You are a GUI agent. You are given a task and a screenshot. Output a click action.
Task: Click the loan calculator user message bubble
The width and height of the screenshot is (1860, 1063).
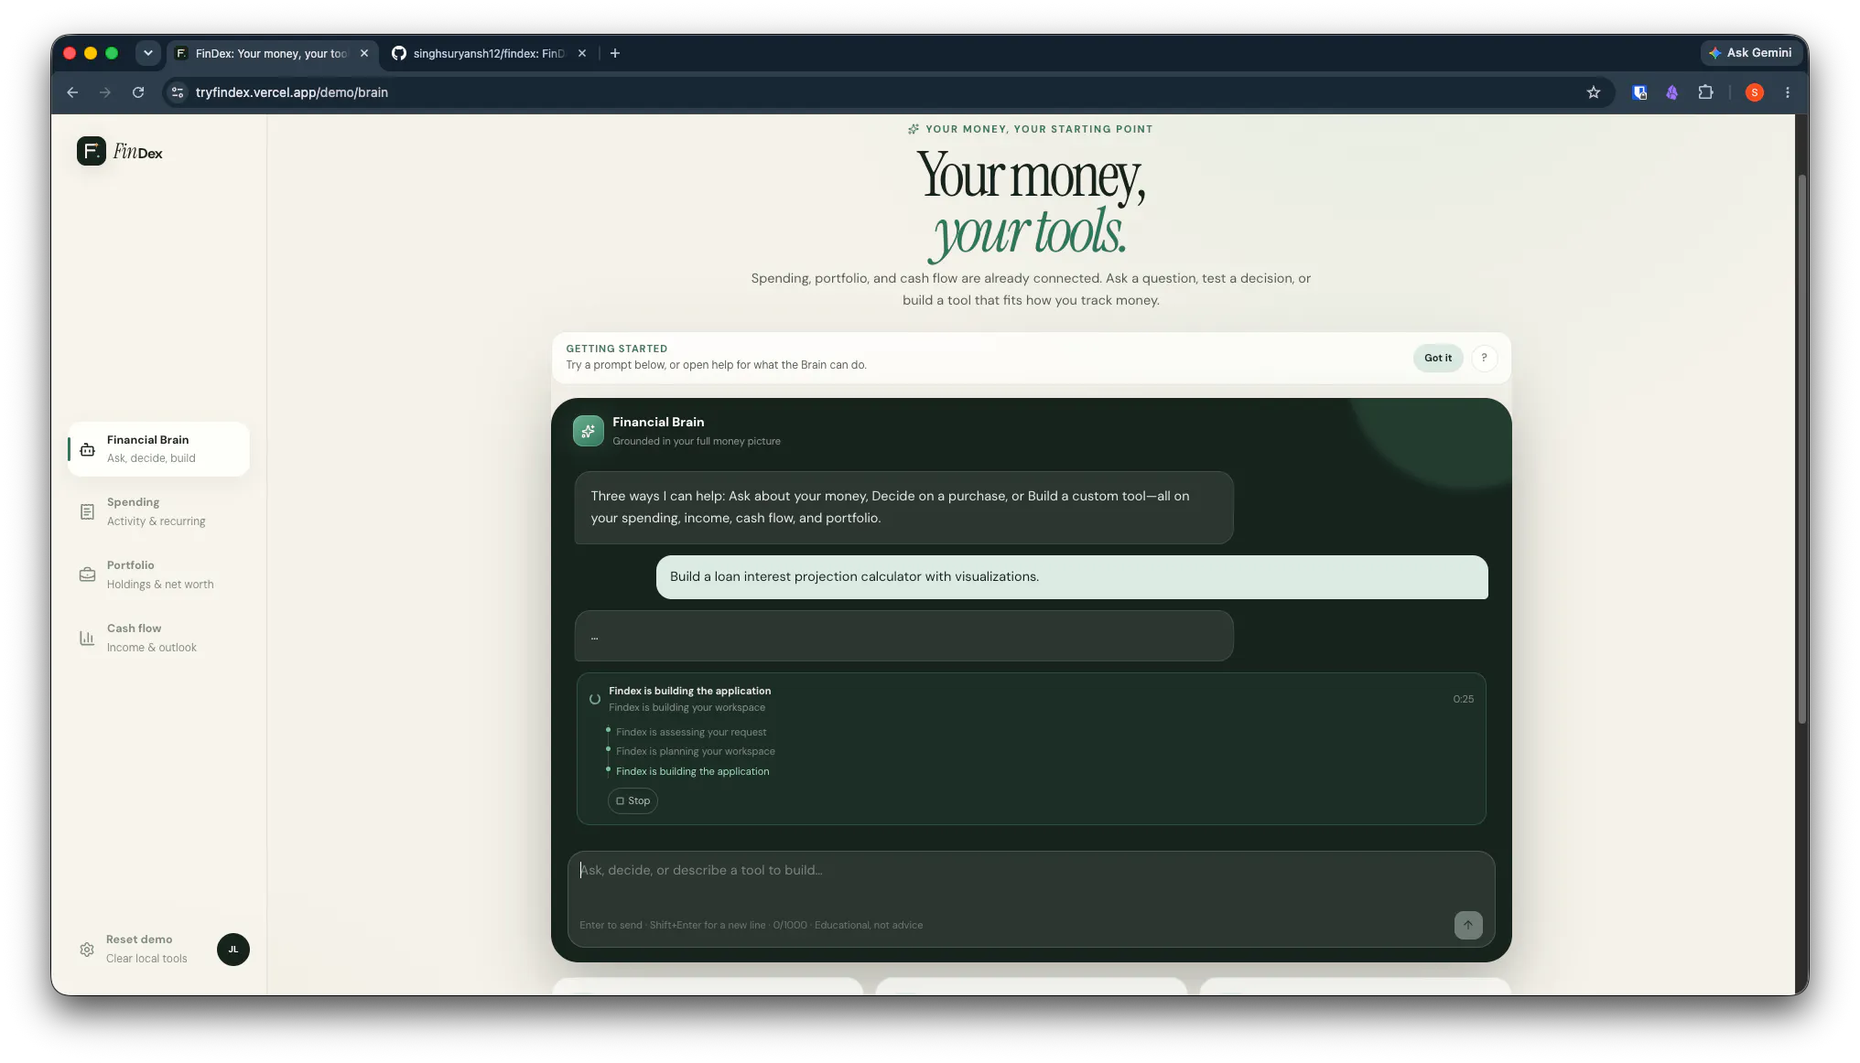click(1072, 577)
